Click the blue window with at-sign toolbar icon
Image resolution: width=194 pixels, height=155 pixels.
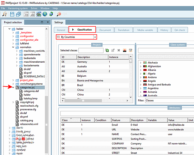point(39,14)
